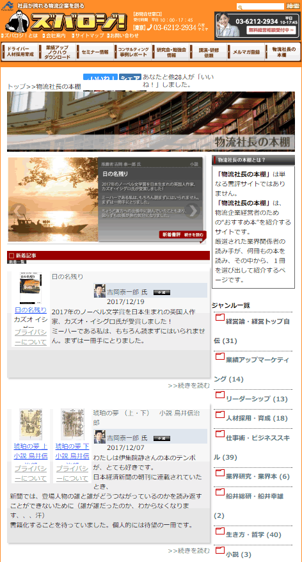302x562 pixels.
Task: Click プライバシーについて under 琥珀の夢 上
Action: pyautogui.click(x=31, y=474)
